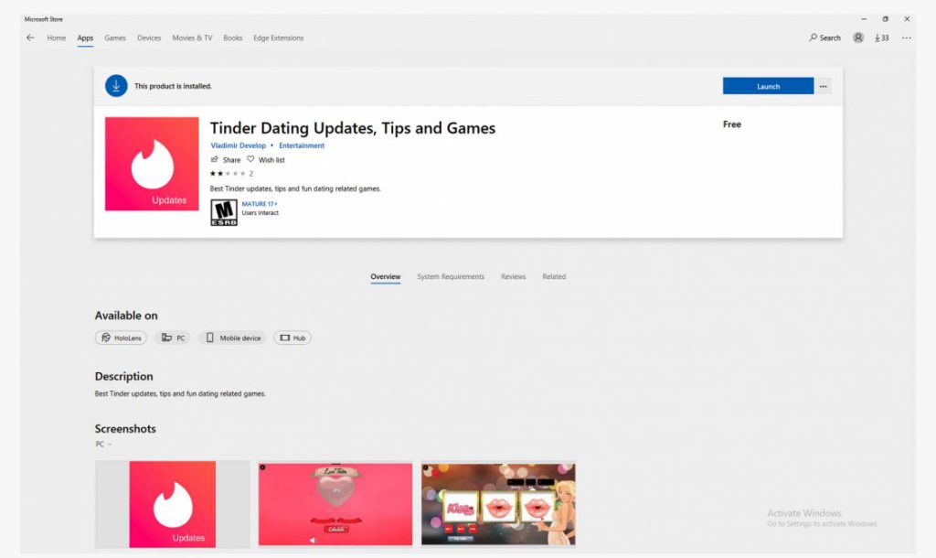Open the Tinder Updates logo screenshot
936x558 pixels.
pos(173,504)
